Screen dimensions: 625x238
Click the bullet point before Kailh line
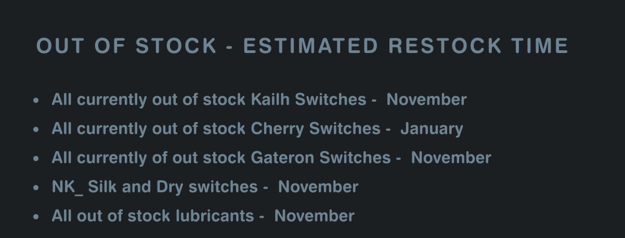coord(36,100)
